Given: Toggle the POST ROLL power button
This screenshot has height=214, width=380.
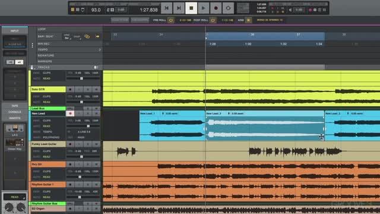Looking at the screenshot, I should coord(213,20).
